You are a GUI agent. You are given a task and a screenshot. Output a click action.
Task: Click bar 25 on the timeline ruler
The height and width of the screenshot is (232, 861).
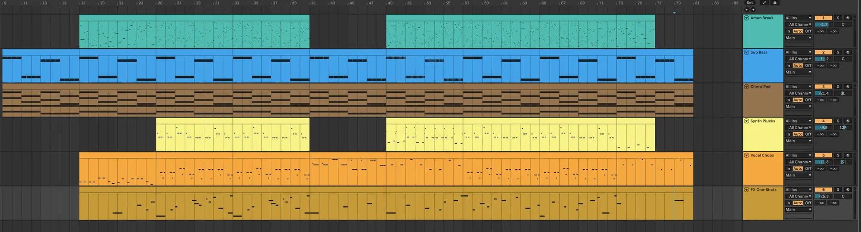(x=160, y=3)
